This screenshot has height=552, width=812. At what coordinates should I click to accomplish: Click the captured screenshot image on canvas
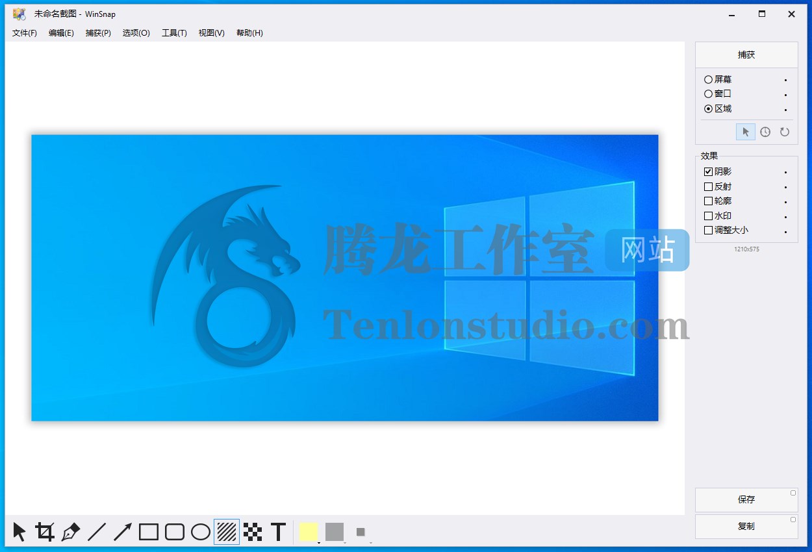point(345,278)
